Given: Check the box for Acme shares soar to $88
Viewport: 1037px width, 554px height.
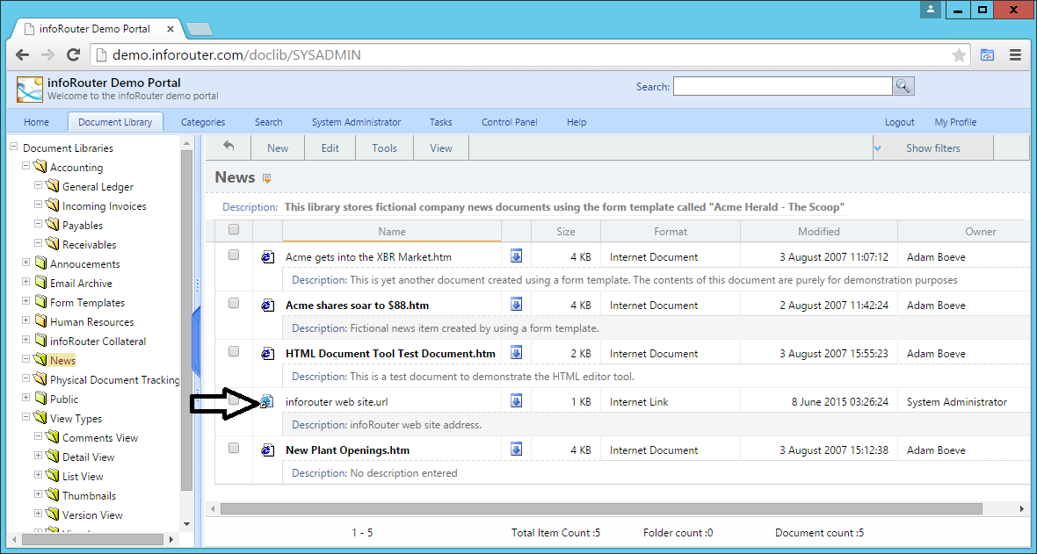Looking at the screenshot, I should (x=234, y=303).
